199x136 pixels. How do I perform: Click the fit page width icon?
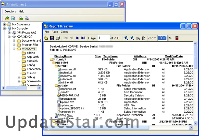[138, 38]
